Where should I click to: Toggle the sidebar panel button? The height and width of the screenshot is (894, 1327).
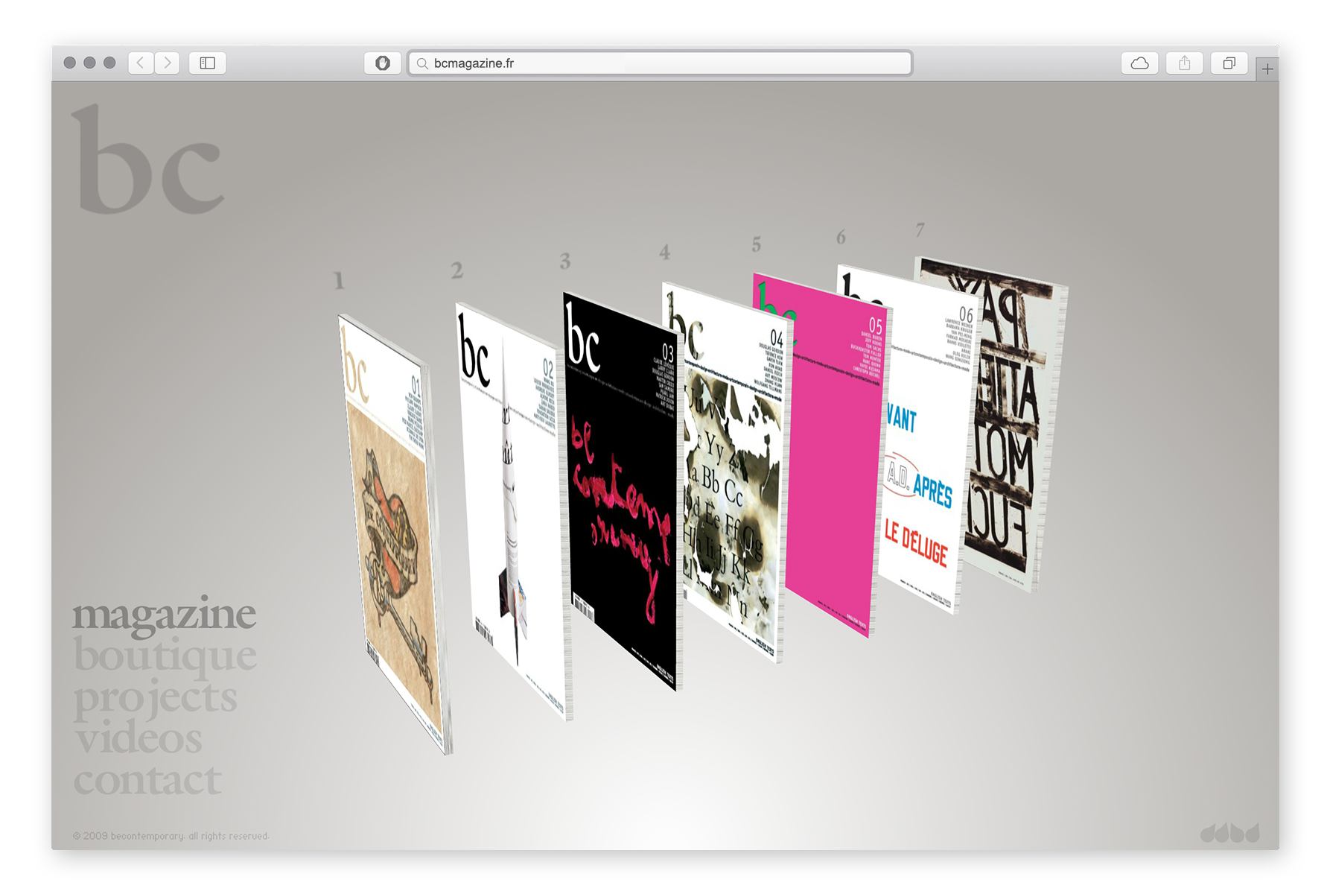tap(208, 63)
